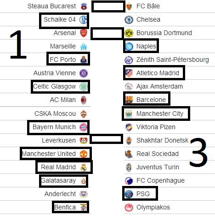Select the Real Madrid crest
This screenshot has width=215, height=221.
click(x=84, y=167)
